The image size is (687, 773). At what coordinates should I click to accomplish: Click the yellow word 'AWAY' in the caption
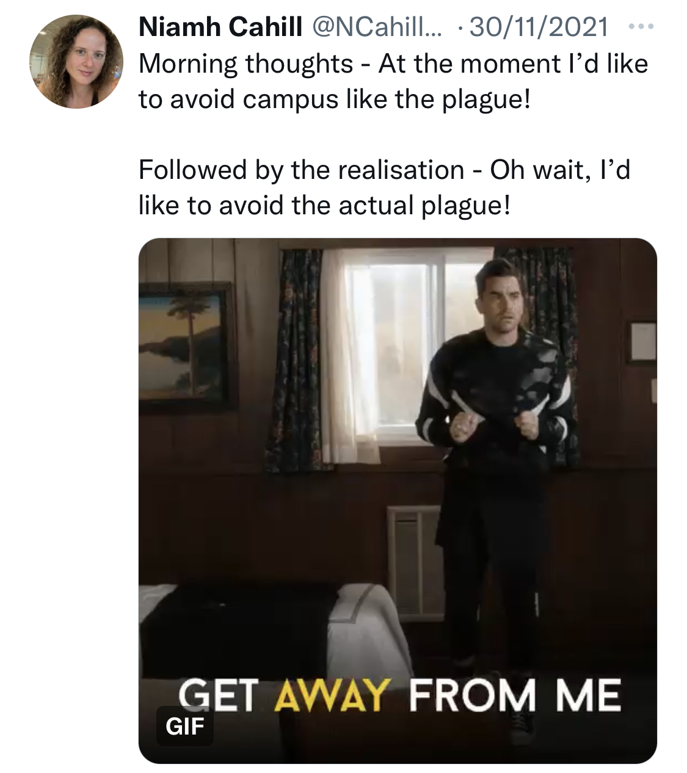[x=332, y=697]
